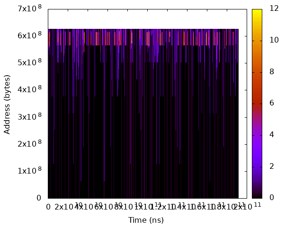Image resolution: width=303 pixels, height=227 pixels.
Task: Click the "Time (ns)" x-axis label
Action: tap(146, 220)
